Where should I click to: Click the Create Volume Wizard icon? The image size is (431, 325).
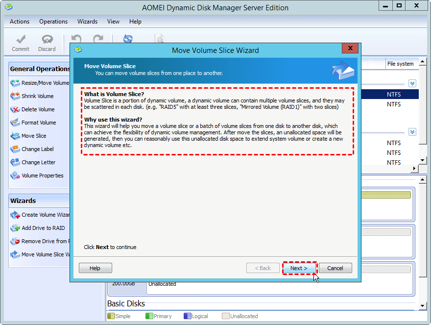click(15, 215)
